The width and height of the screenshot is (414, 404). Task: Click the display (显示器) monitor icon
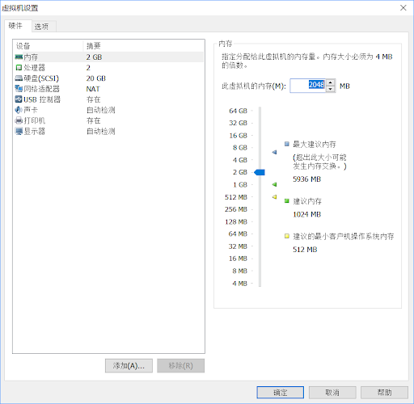click(19, 131)
